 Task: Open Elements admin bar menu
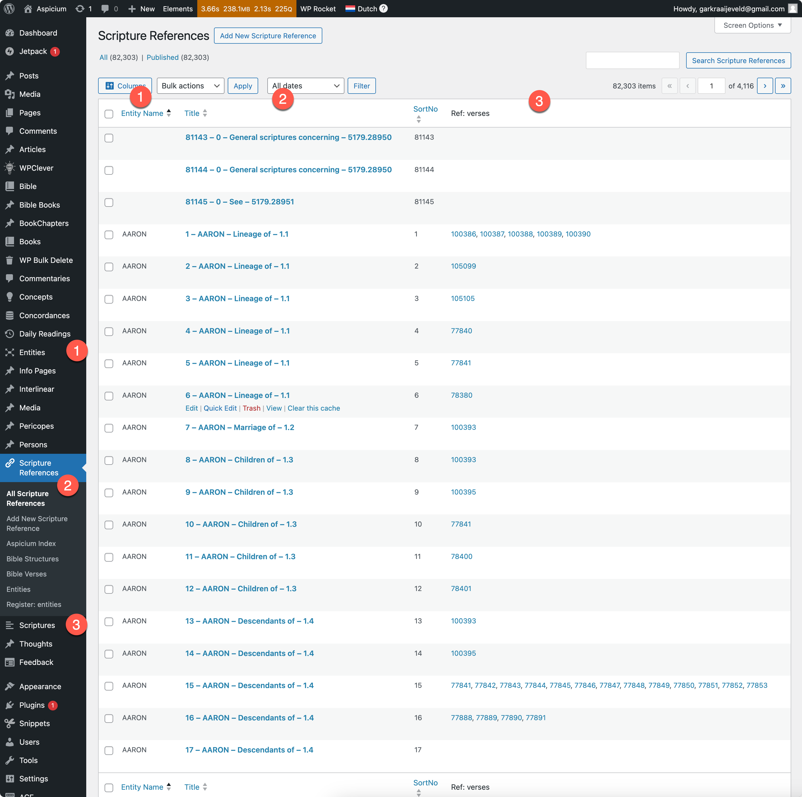tap(178, 9)
